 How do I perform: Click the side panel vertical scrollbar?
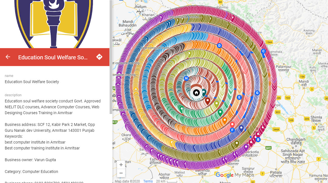(111, 57)
